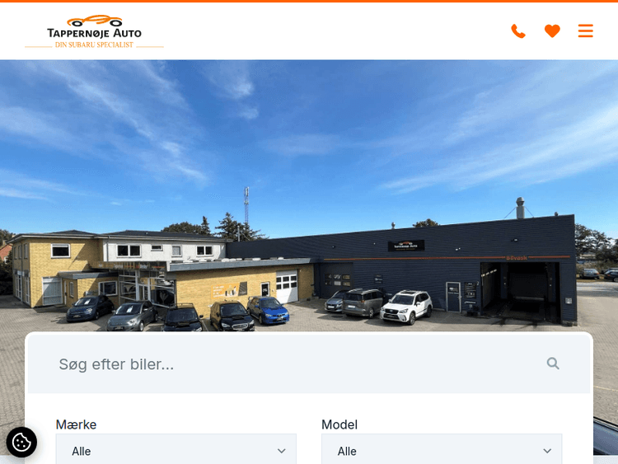Open cookie settings badge
Screen dimensions: 618x464
click(x=21, y=442)
